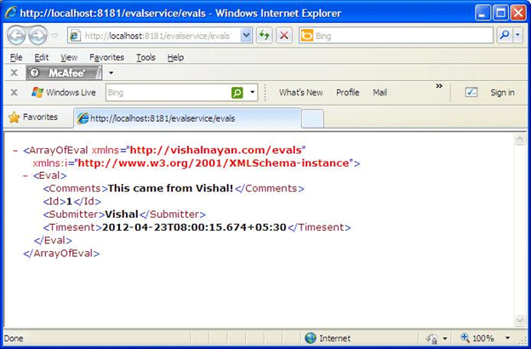
Task: Minimize the Internet Explorer window
Action: pyautogui.click(x=482, y=14)
